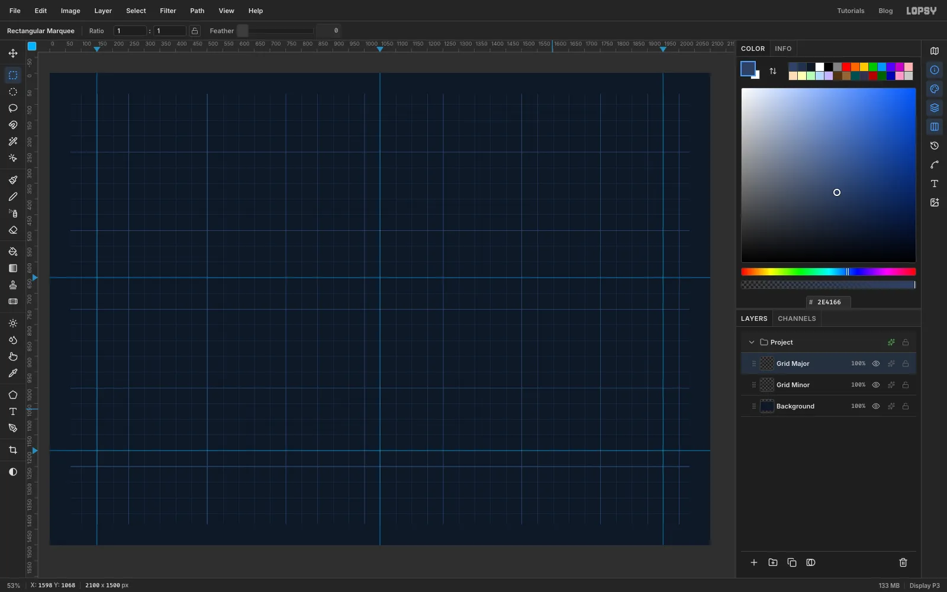The height and width of the screenshot is (592, 947).
Task: Open the Filter menu
Action: tap(168, 11)
